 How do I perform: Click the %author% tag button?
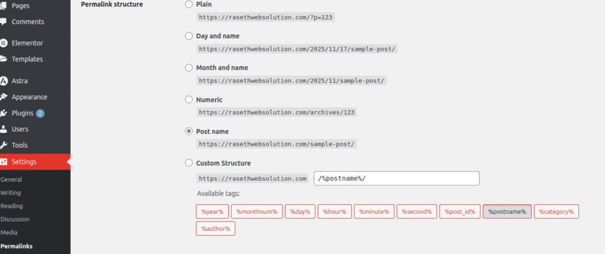pyautogui.click(x=216, y=229)
